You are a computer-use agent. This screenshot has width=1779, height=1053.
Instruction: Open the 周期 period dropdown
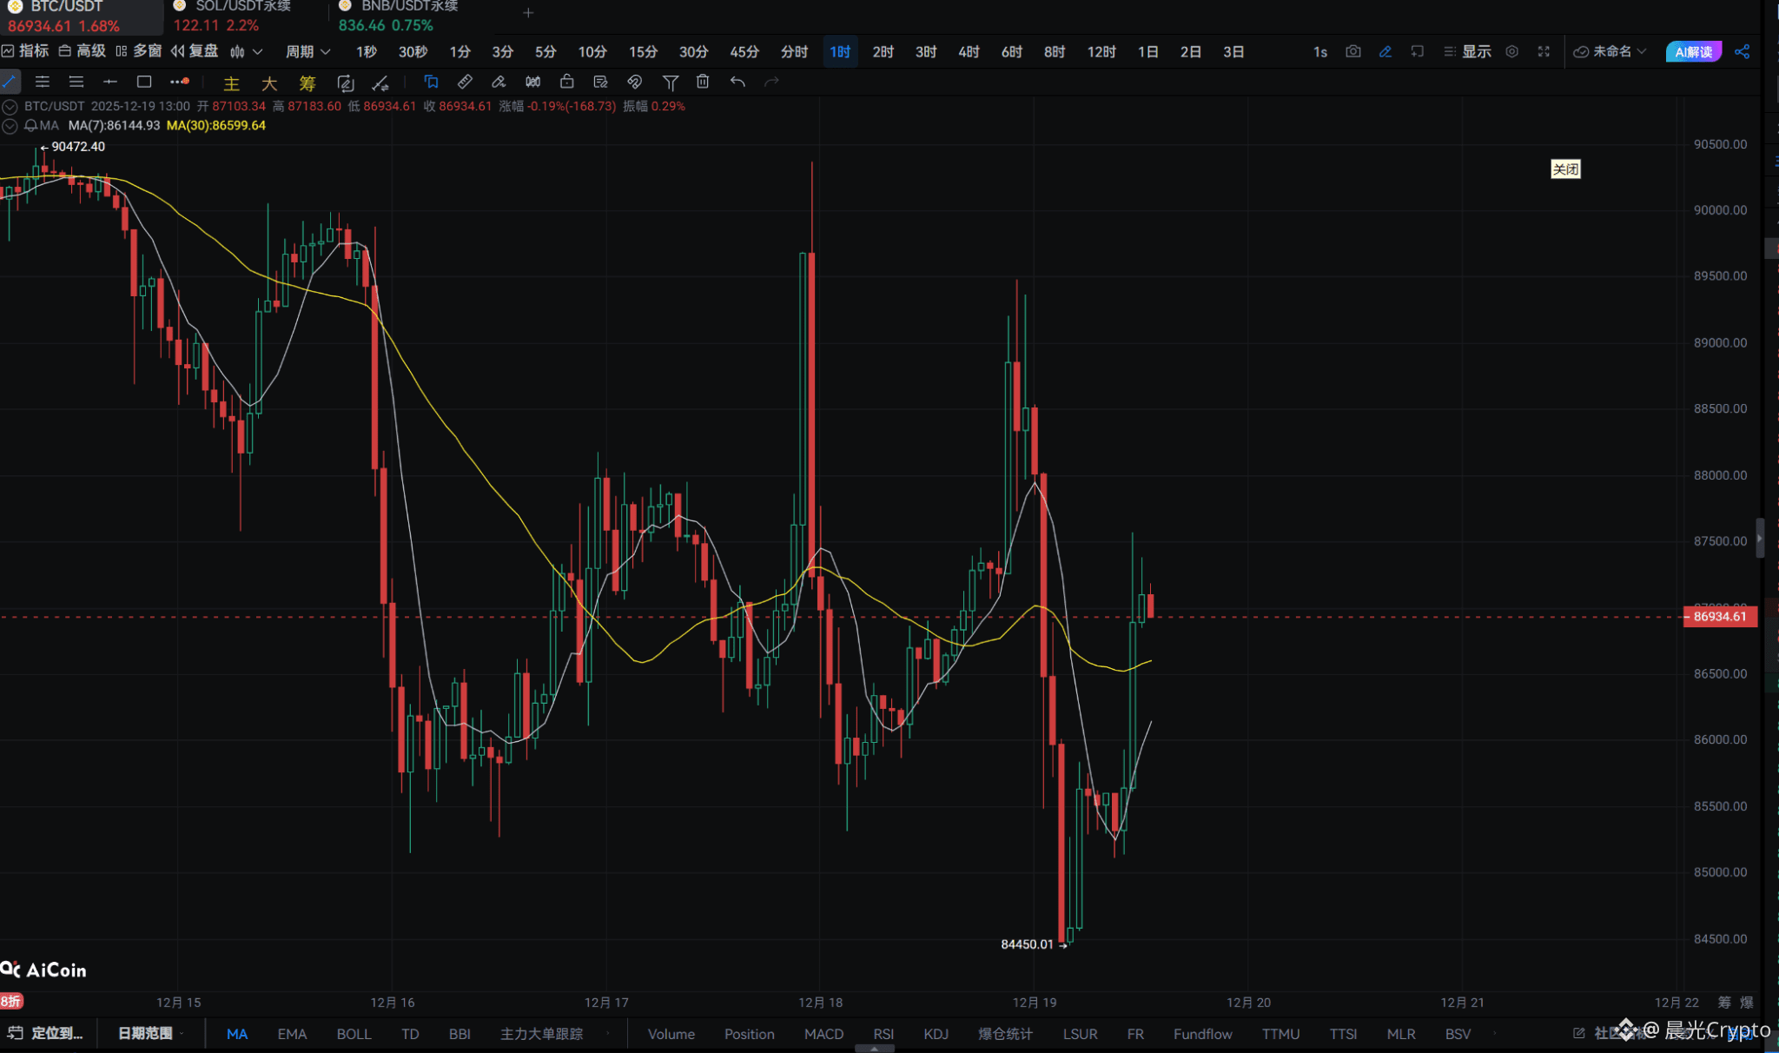[x=308, y=51]
